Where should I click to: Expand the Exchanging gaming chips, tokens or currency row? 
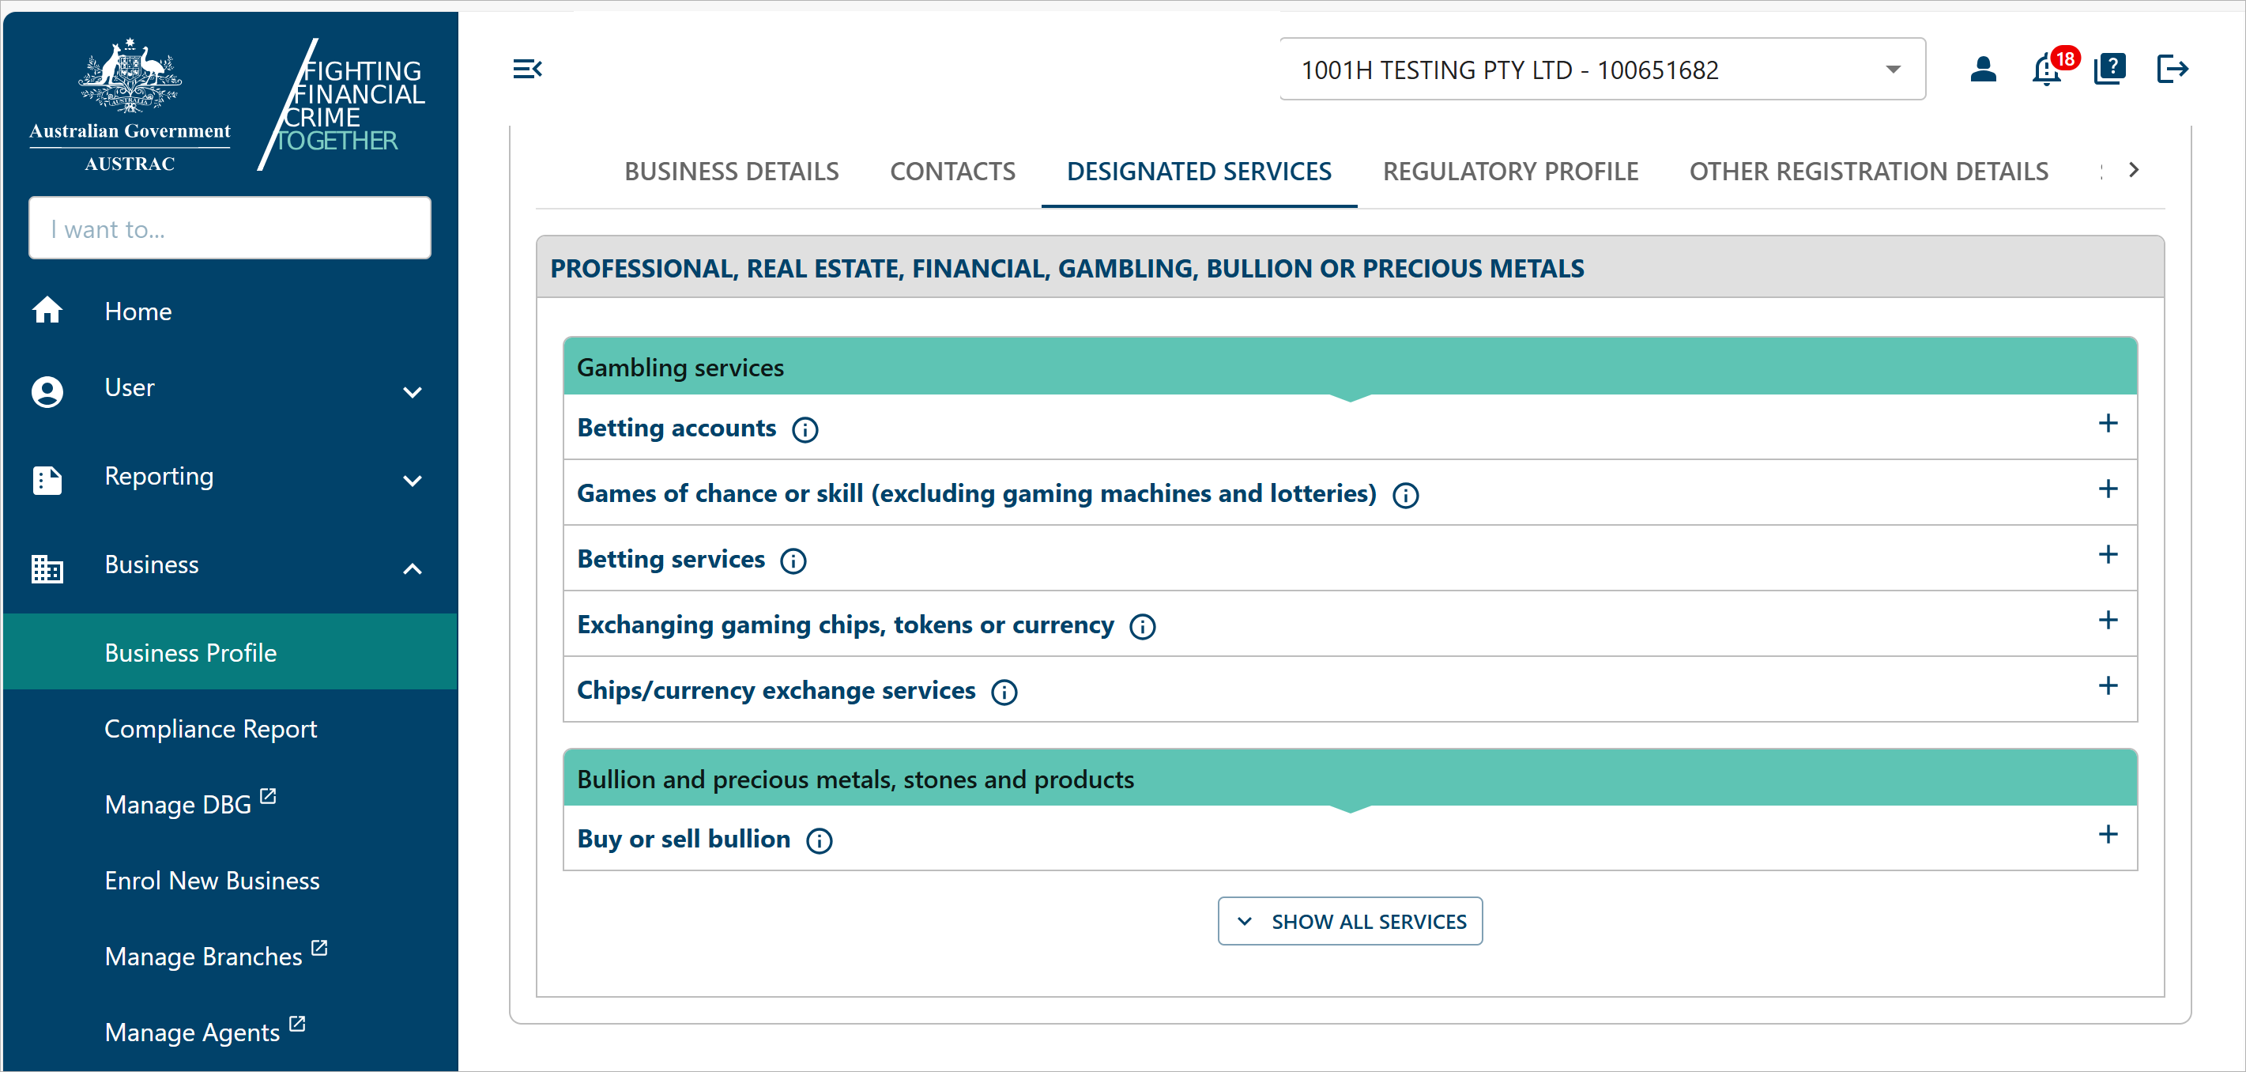2109,620
